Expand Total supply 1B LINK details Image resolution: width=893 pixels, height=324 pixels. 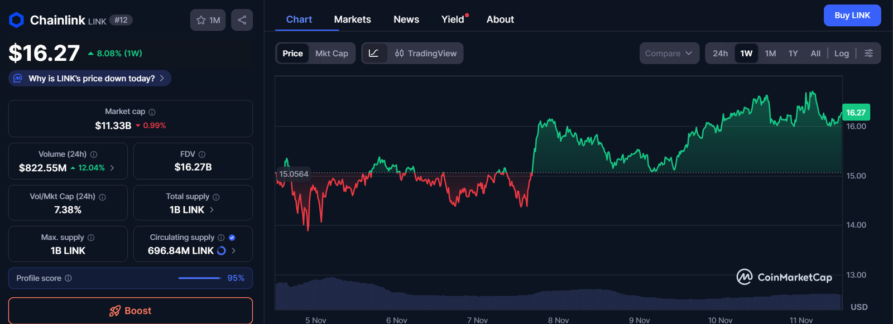pyautogui.click(x=212, y=210)
